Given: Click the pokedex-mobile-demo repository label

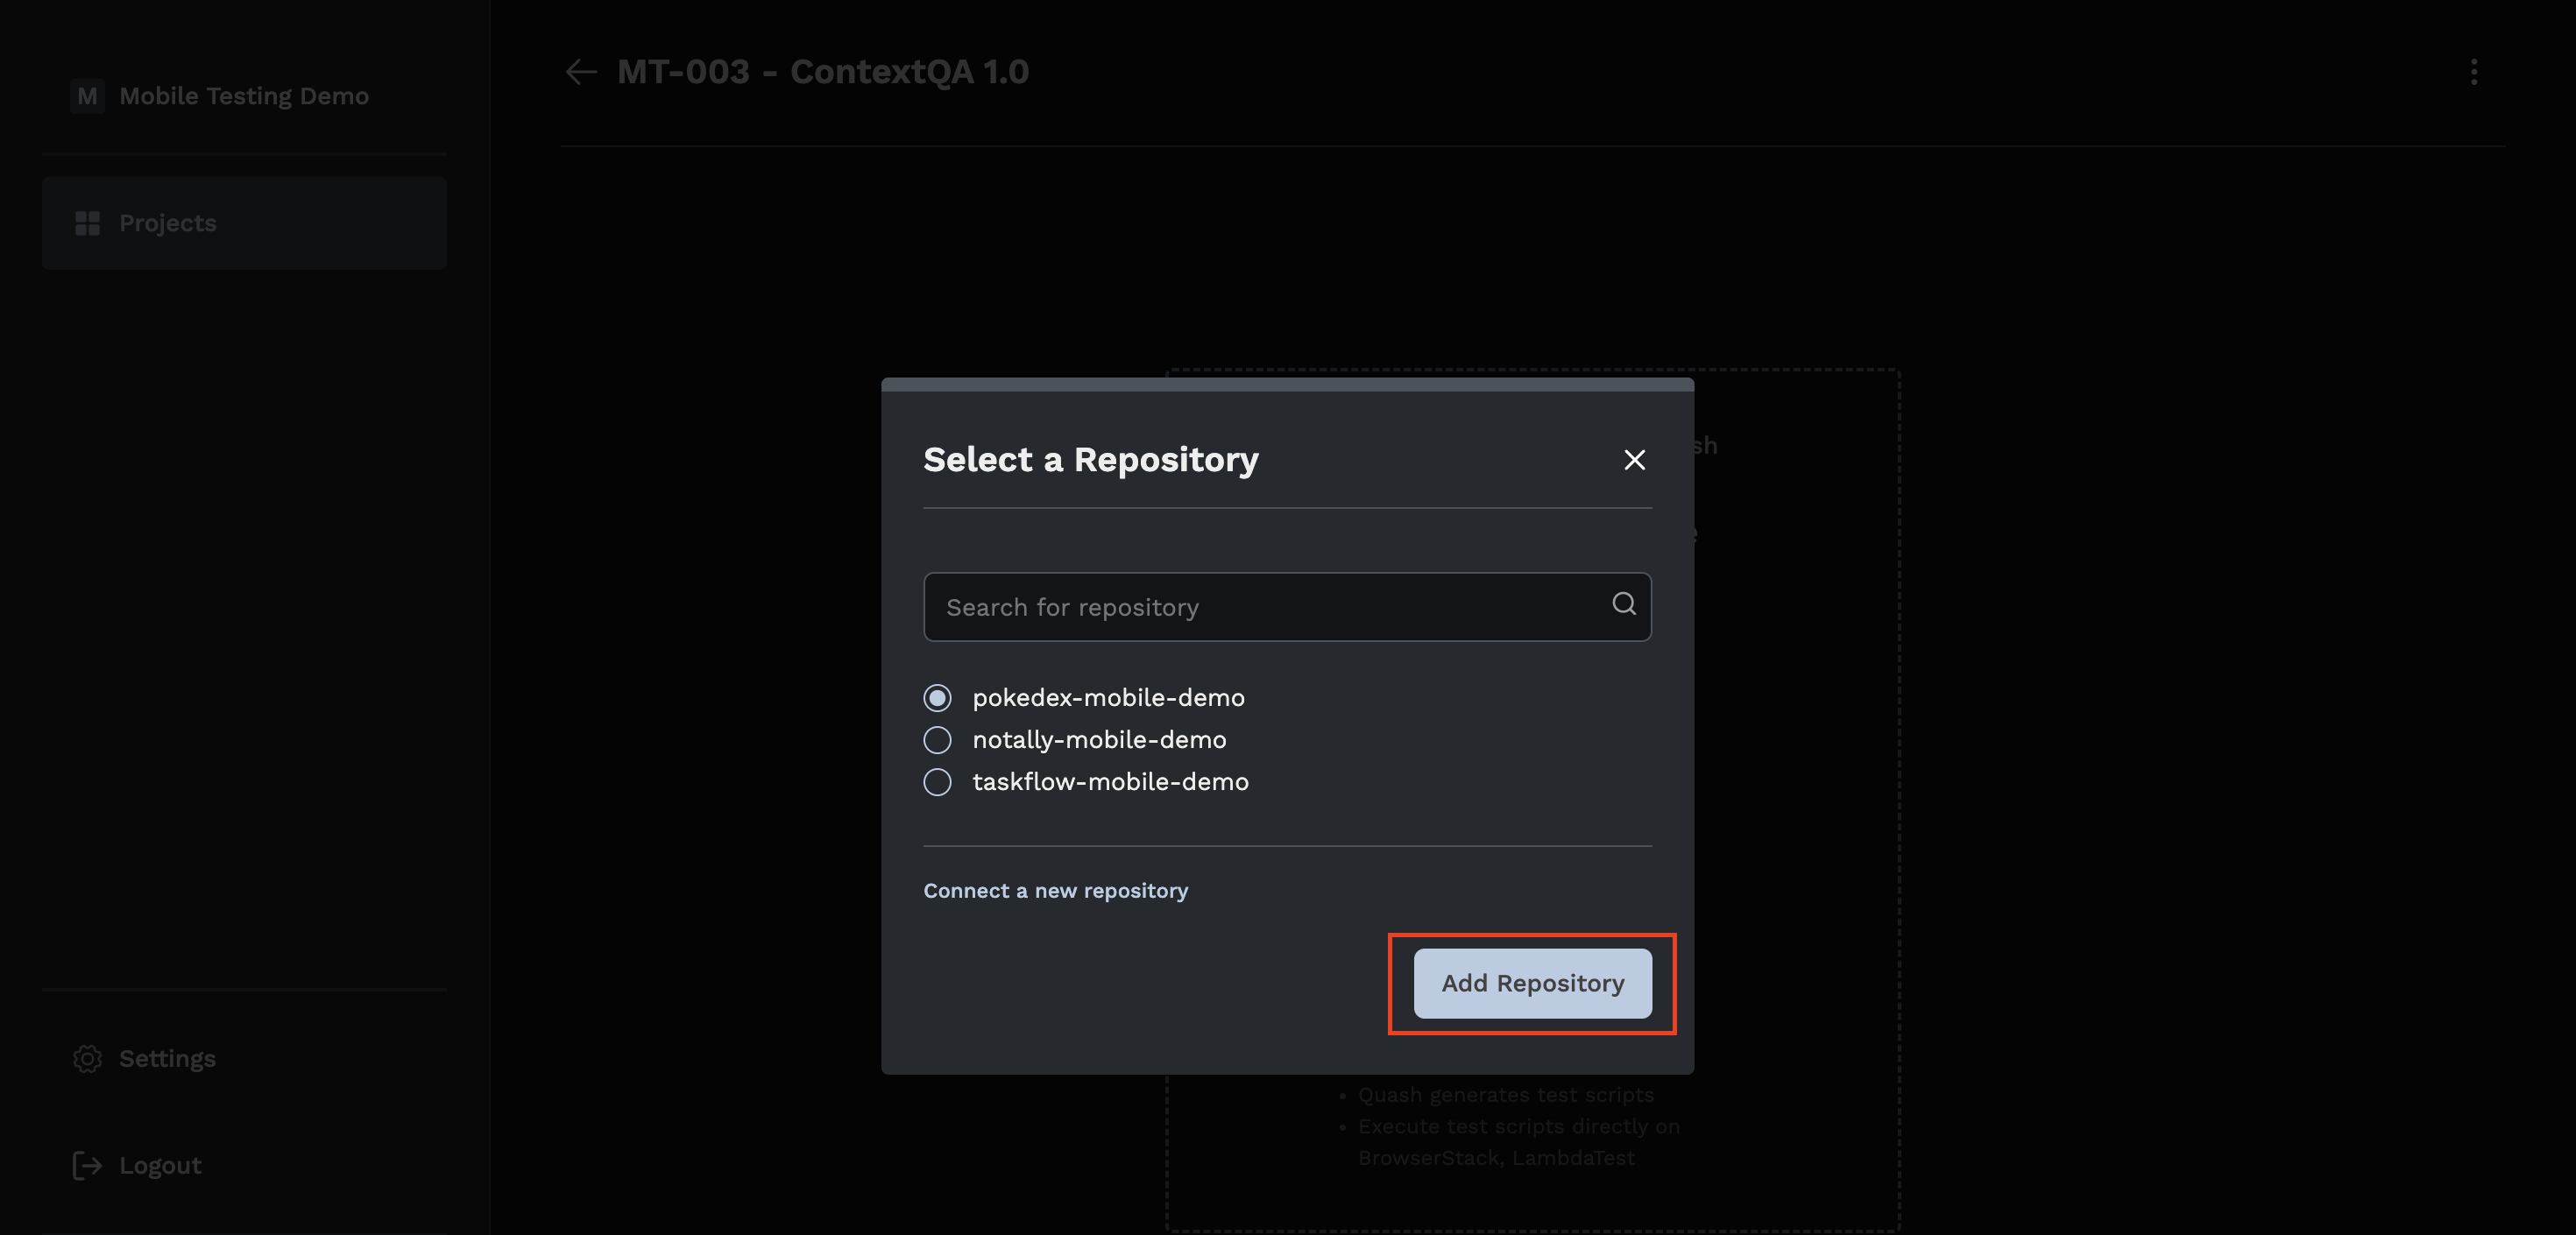Looking at the screenshot, I should [1108, 698].
